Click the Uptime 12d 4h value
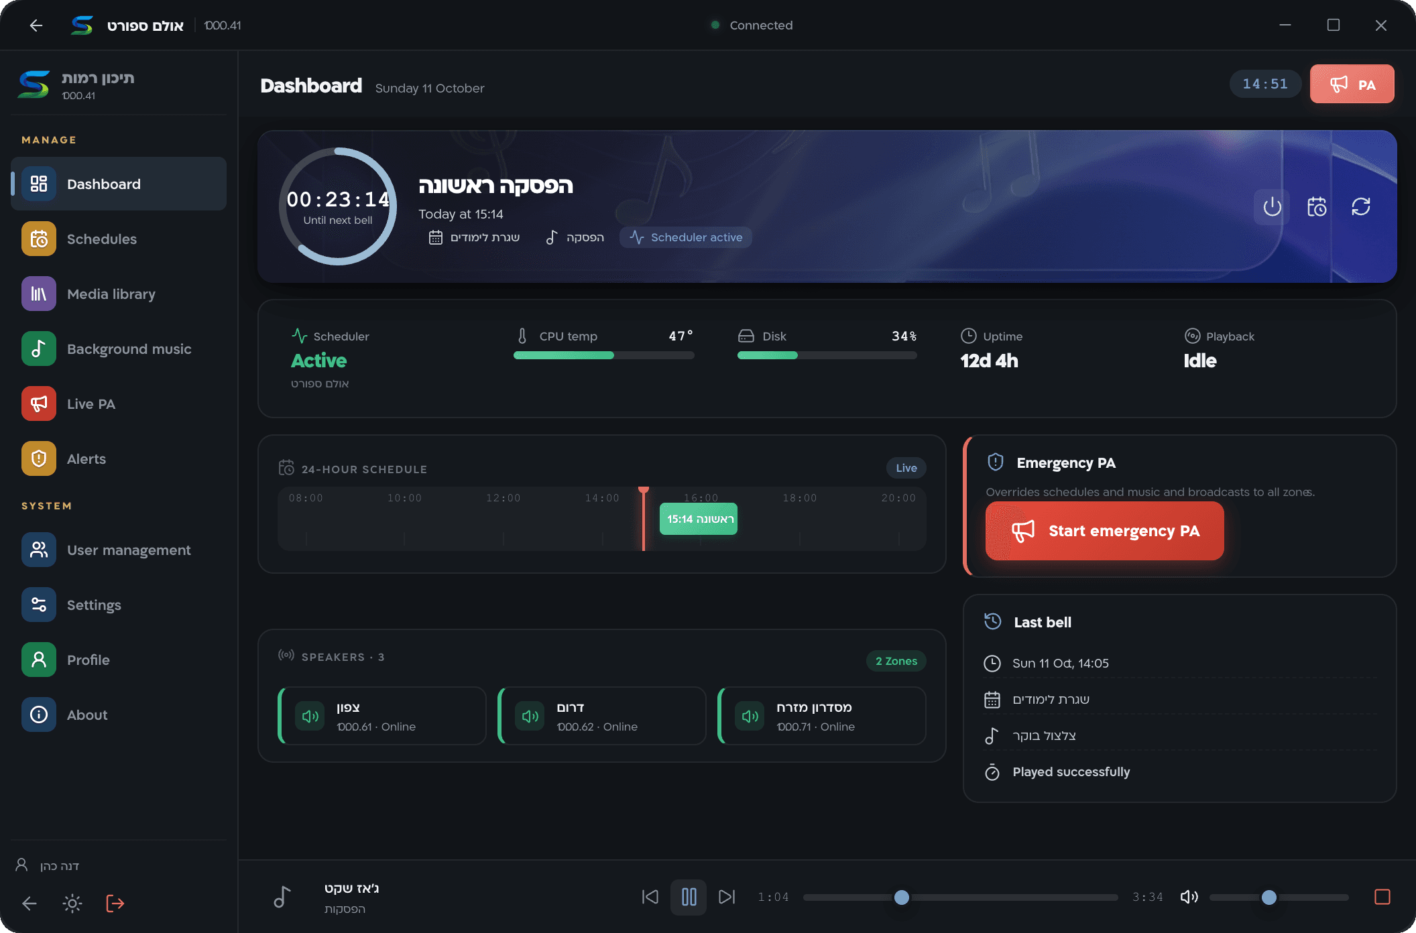This screenshot has height=933, width=1416. click(989, 361)
